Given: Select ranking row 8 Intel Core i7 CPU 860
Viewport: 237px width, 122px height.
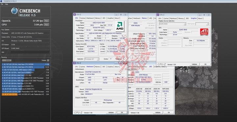Looking at the screenshot, I should (x=26, y=83).
